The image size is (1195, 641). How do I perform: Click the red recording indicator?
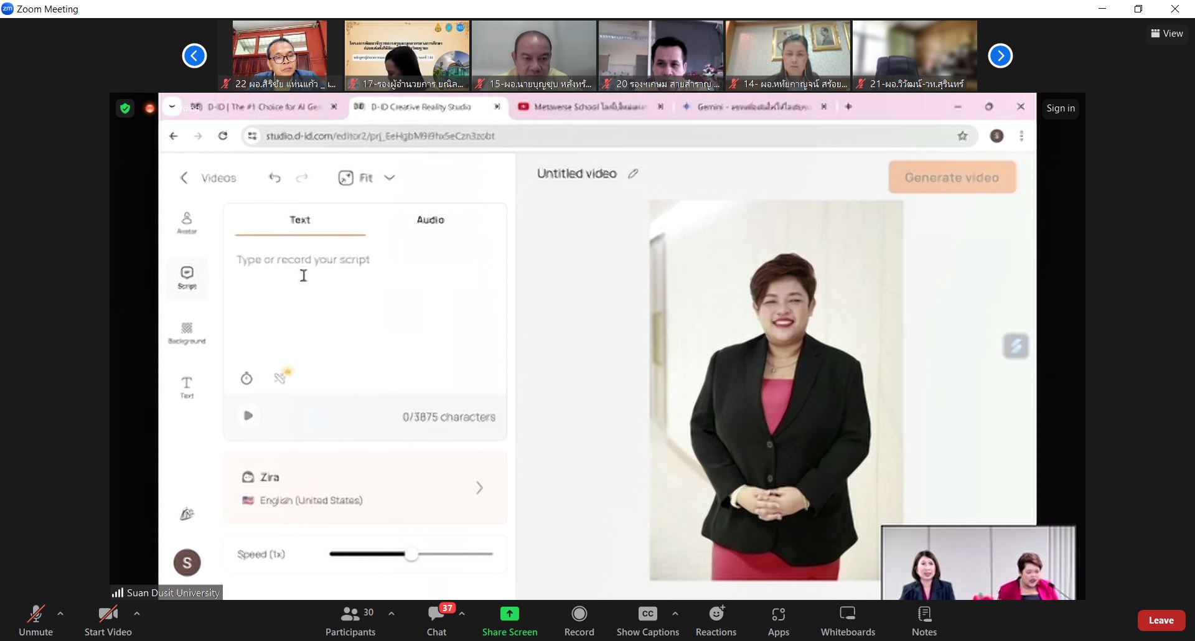pos(149,109)
